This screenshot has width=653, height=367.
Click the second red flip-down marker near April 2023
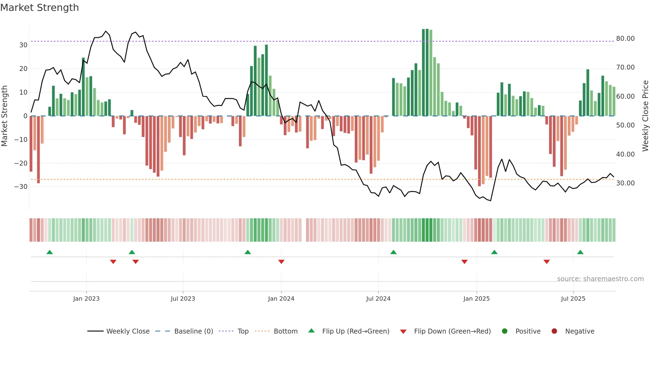pos(135,262)
